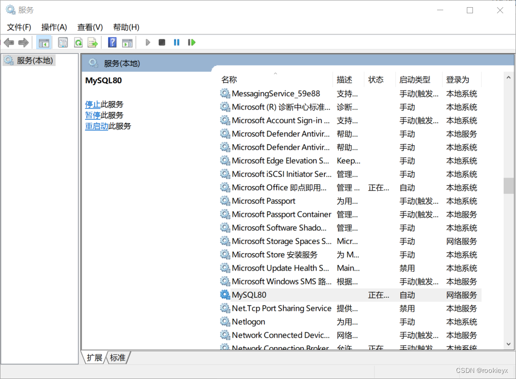The width and height of the screenshot is (516, 379).
Task: Select Microsoft Office 即点即用 service name
Action: [279, 188]
